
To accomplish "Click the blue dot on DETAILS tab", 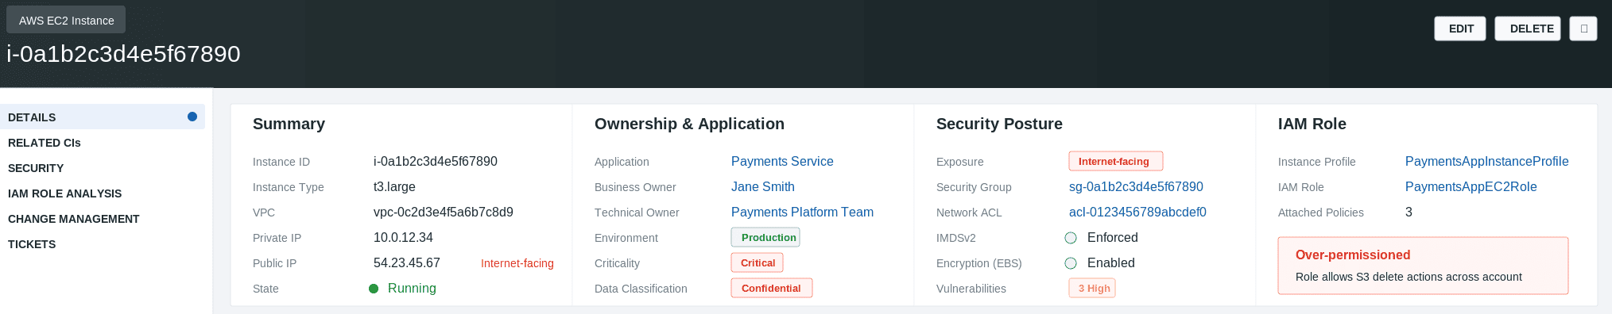I will 192,117.
